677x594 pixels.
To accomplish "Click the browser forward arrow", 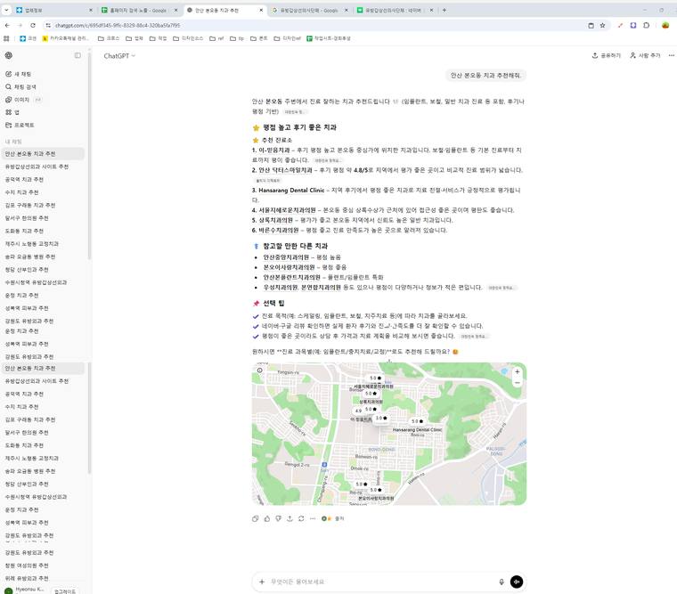I will (20, 26).
